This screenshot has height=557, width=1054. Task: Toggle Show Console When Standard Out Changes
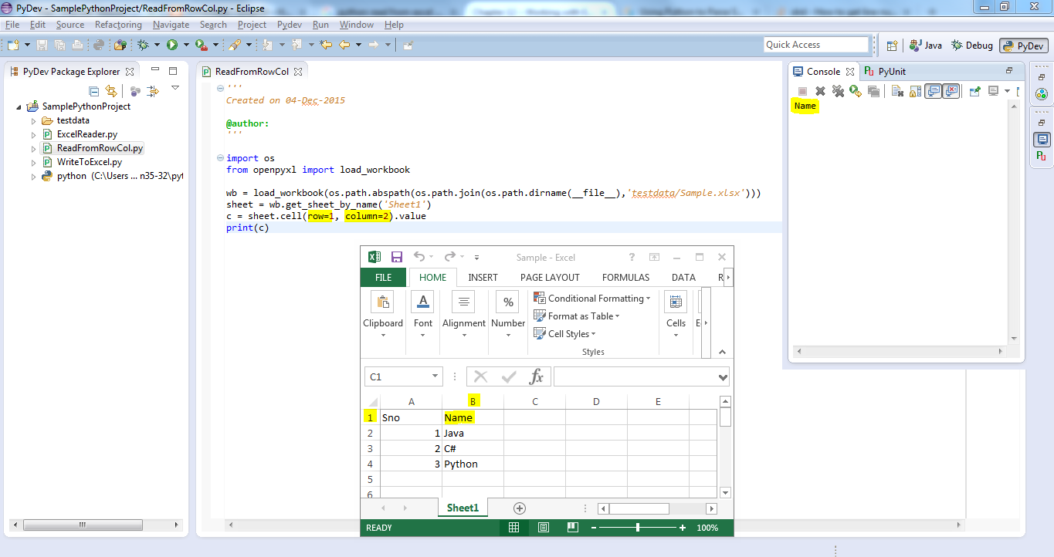(x=933, y=90)
